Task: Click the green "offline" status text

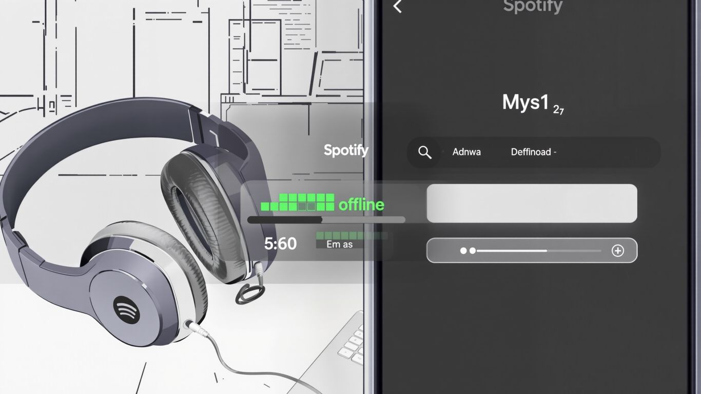Action: [361, 205]
